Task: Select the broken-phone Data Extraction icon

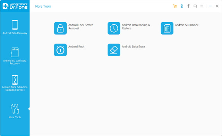Action: 15,80
